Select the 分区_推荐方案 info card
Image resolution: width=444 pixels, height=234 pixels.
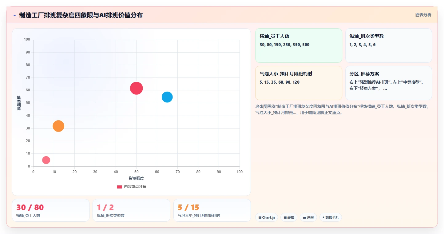(388, 83)
